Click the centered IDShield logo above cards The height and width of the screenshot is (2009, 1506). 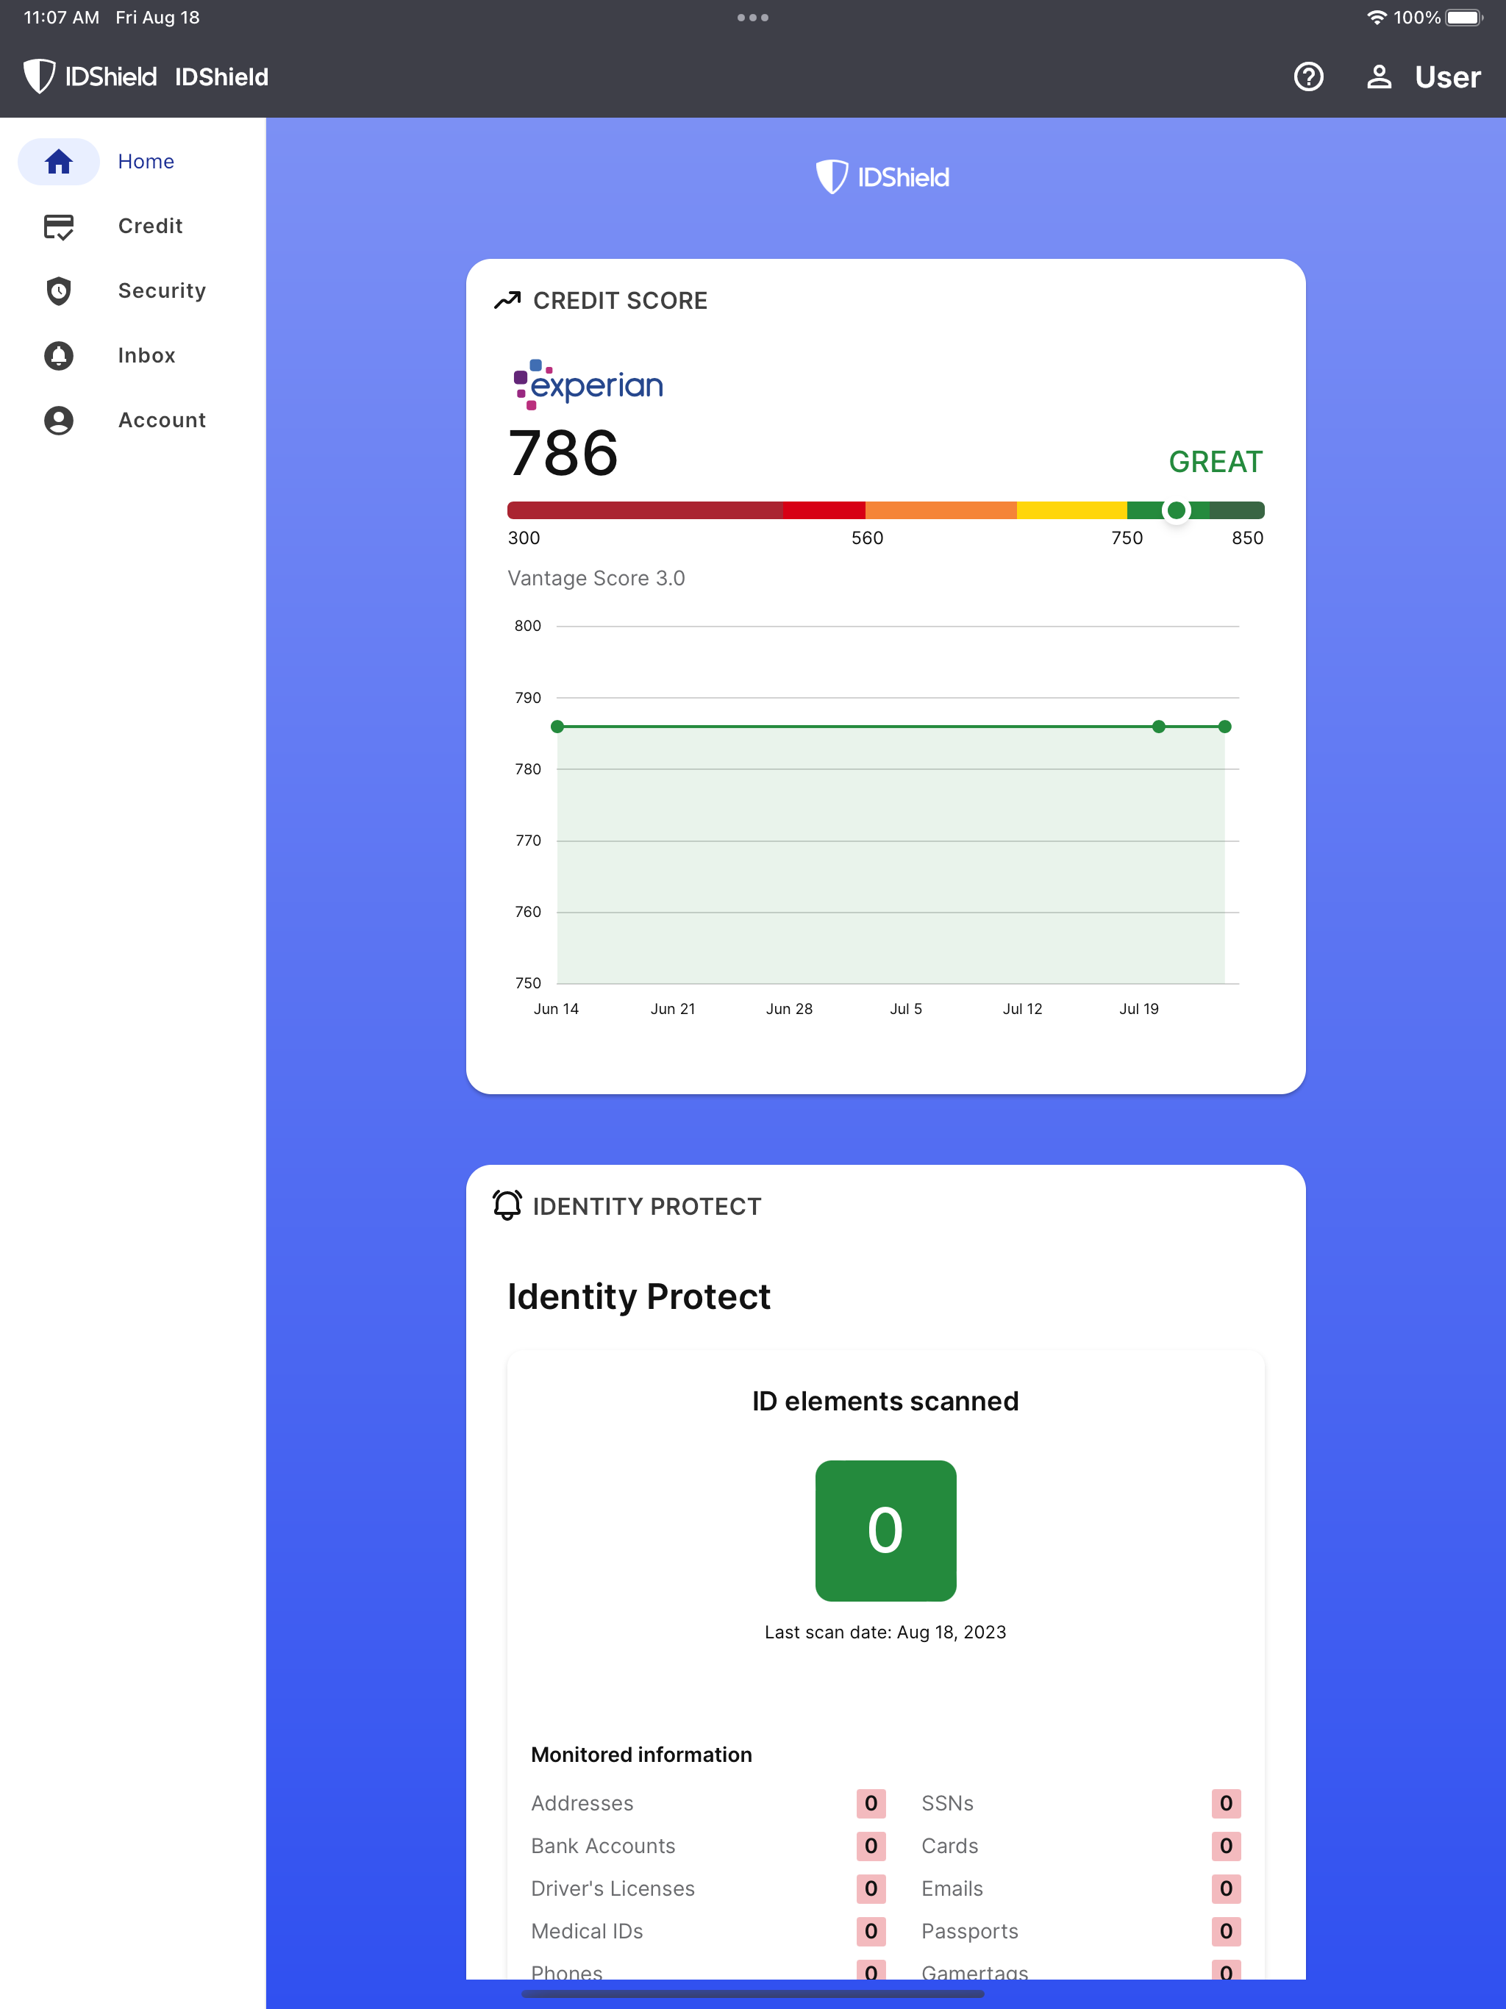pyautogui.click(x=882, y=177)
